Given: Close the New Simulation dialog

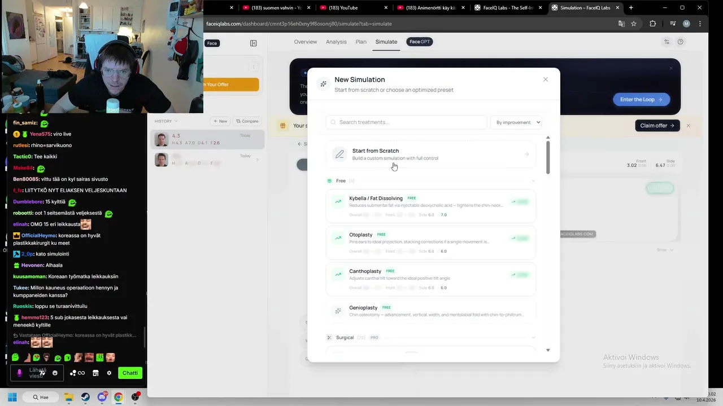Looking at the screenshot, I should [546, 80].
